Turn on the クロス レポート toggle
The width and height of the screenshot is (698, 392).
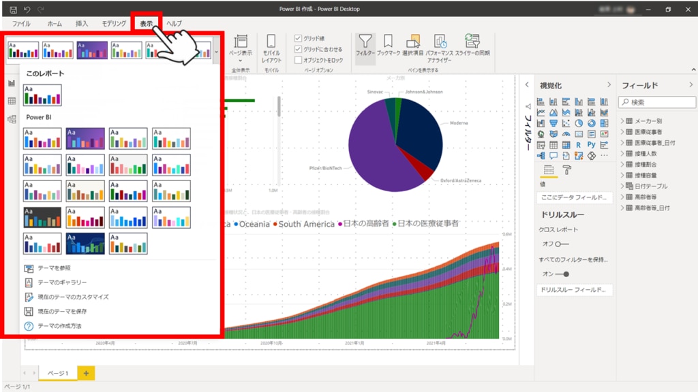[x=561, y=244]
